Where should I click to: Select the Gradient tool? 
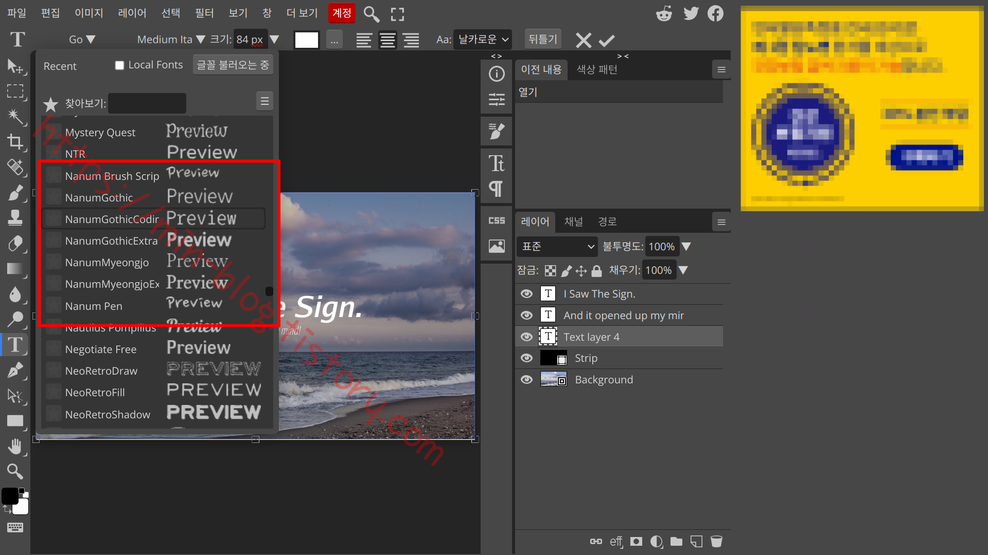tap(15, 268)
